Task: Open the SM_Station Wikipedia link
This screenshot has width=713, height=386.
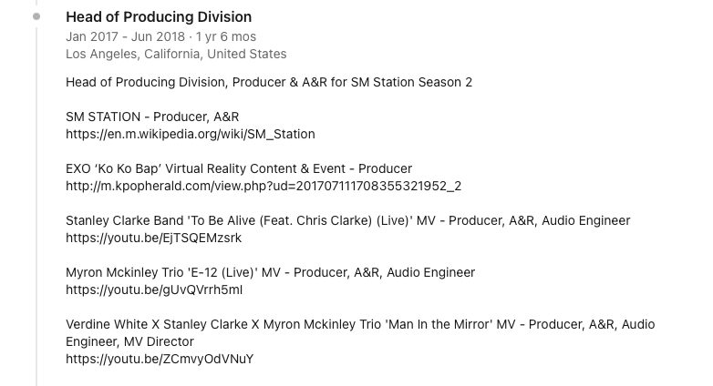Action: click(191, 134)
